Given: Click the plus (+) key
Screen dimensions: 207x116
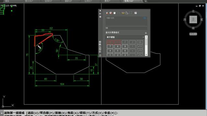Looking at the screenshot, I should (132, 51).
